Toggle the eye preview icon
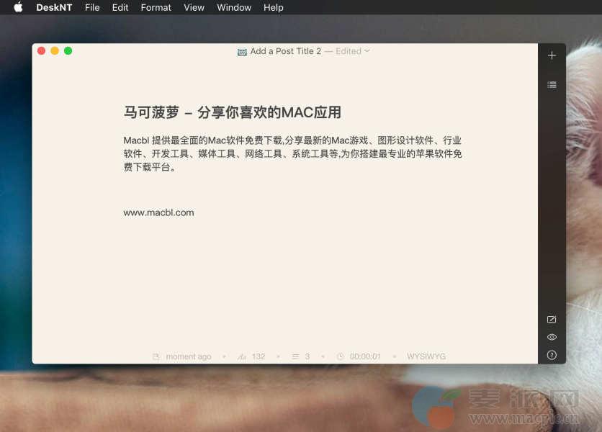This screenshot has height=432, width=602. pos(552,337)
